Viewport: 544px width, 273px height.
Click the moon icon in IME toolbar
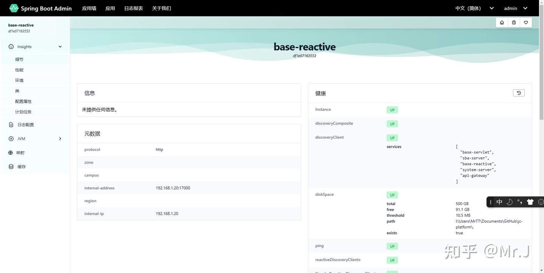[x=510, y=202]
